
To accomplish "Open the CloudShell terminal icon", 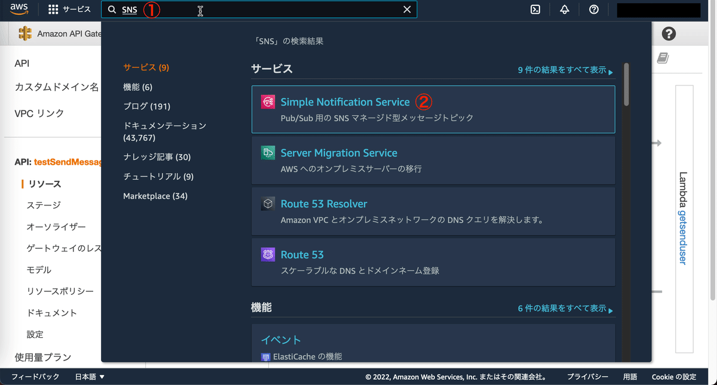I will click(x=535, y=10).
